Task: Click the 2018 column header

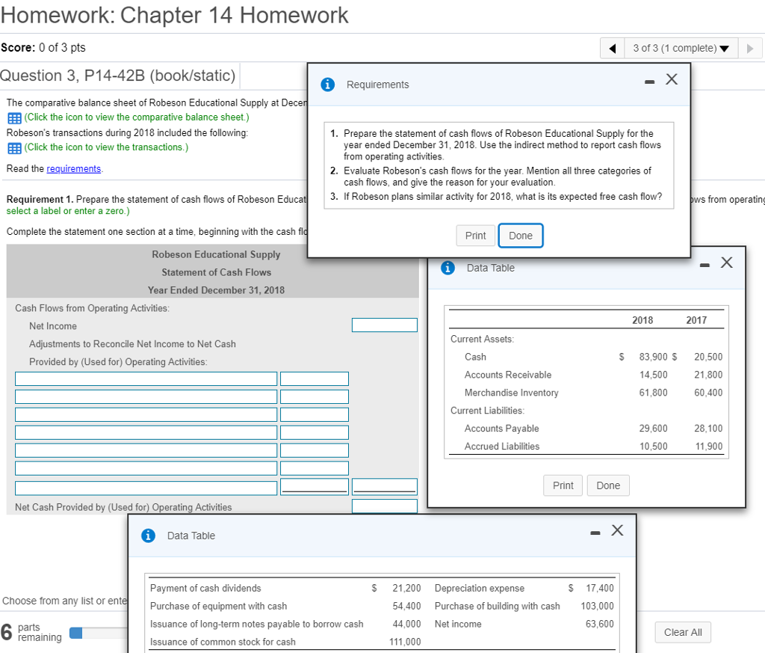Action: (x=642, y=320)
